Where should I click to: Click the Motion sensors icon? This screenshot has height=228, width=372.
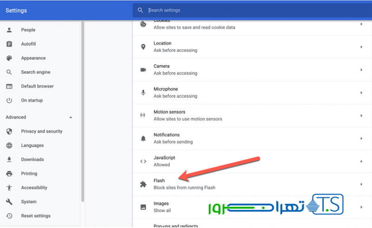pyautogui.click(x=143, y=115)
